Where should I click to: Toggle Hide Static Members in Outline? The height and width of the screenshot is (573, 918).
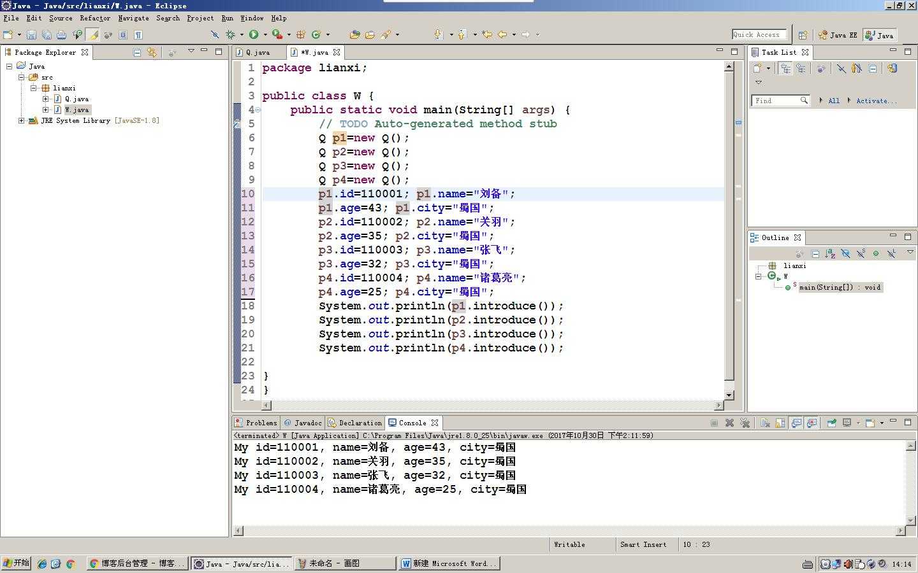(861, 253)
